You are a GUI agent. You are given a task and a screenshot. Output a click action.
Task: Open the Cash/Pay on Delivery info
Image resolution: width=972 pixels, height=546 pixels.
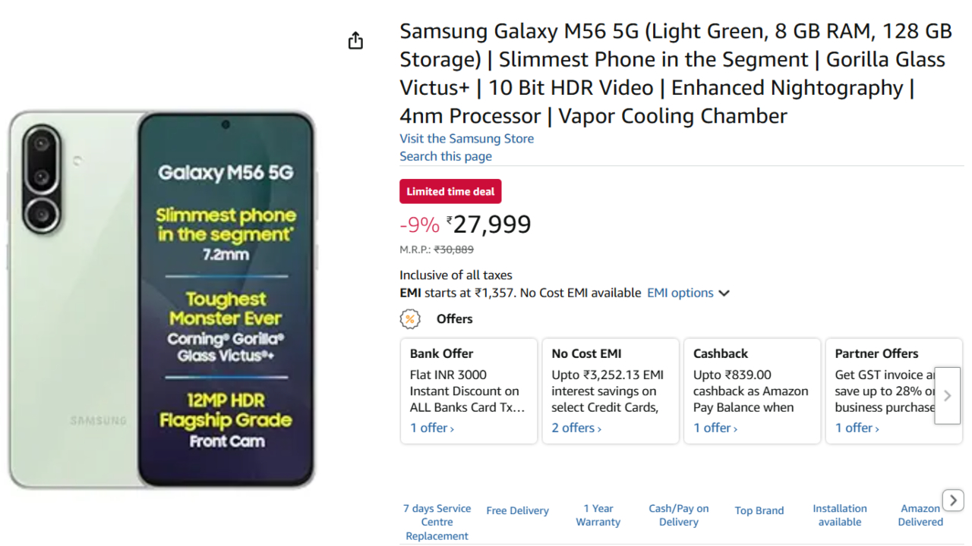click(679, 515)
